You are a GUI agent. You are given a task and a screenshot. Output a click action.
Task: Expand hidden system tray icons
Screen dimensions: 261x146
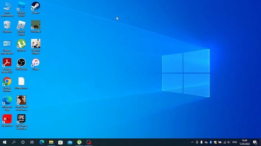192,142
